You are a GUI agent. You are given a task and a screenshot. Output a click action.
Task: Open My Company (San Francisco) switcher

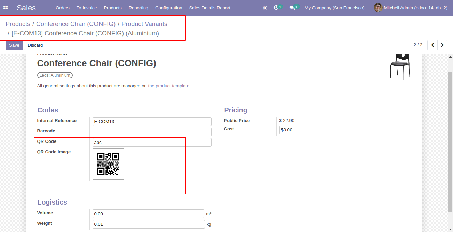pyautogui.click(x=335, y=8)
